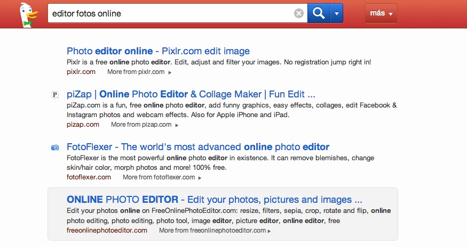The height and width of the screenshot is (247, 467).
Task: Show More from fotoflexer.com
Action: click(x=162, y=177)
